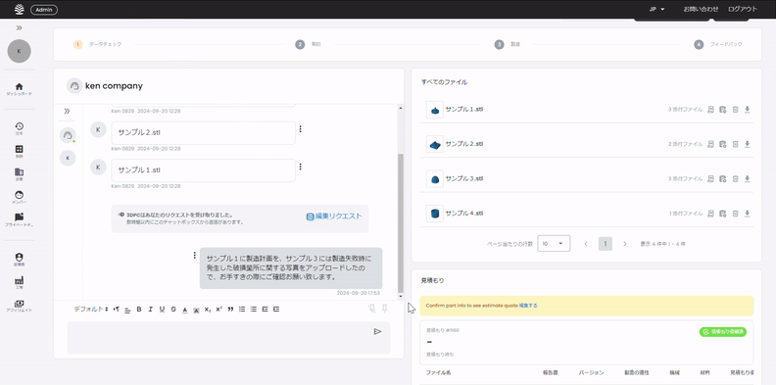Open the shield-person icon in sidebar

pyautogui.click(x=20, y=258)
